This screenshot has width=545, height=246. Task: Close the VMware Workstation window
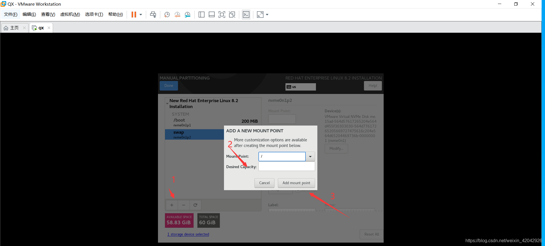533,4
